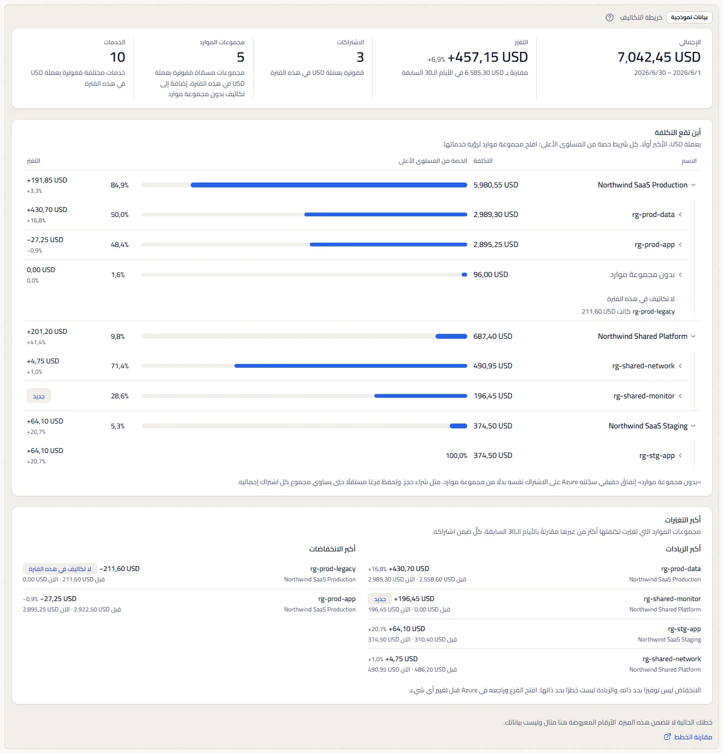Select the total value 7,042,45 USD
Image resolution: width=723 pixels, height=753 pixels.
659,57
